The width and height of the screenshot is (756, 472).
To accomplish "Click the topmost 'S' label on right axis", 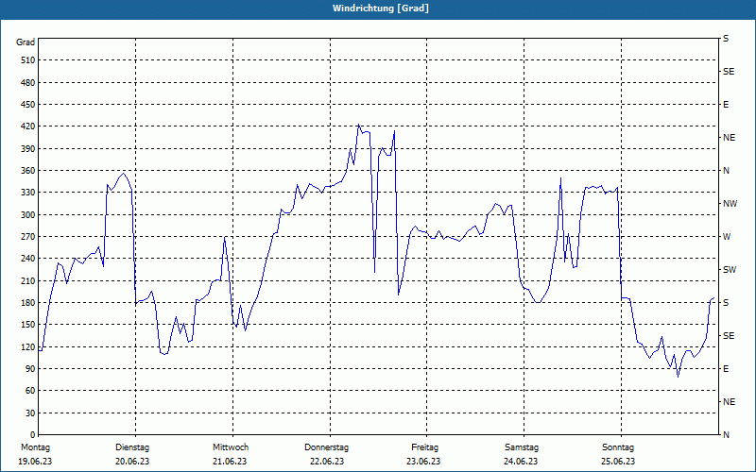I will pos(726,39).
